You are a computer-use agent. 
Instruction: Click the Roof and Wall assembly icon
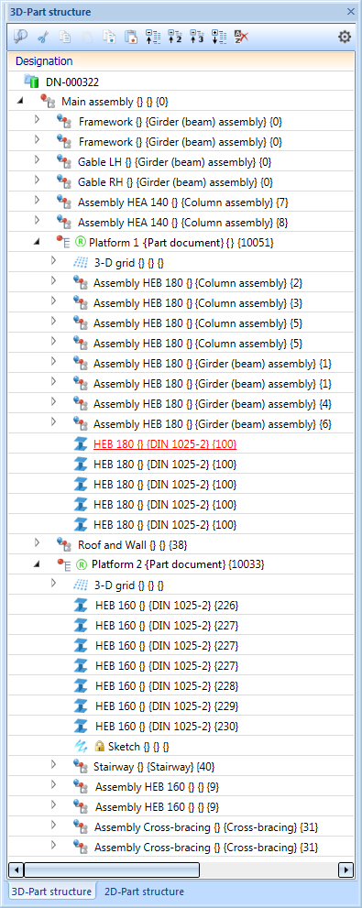click(x=63, y=543)
